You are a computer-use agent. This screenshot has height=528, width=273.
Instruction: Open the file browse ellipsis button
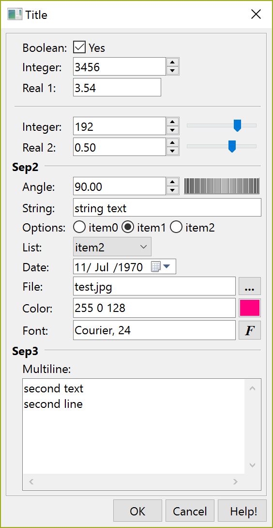250,286
